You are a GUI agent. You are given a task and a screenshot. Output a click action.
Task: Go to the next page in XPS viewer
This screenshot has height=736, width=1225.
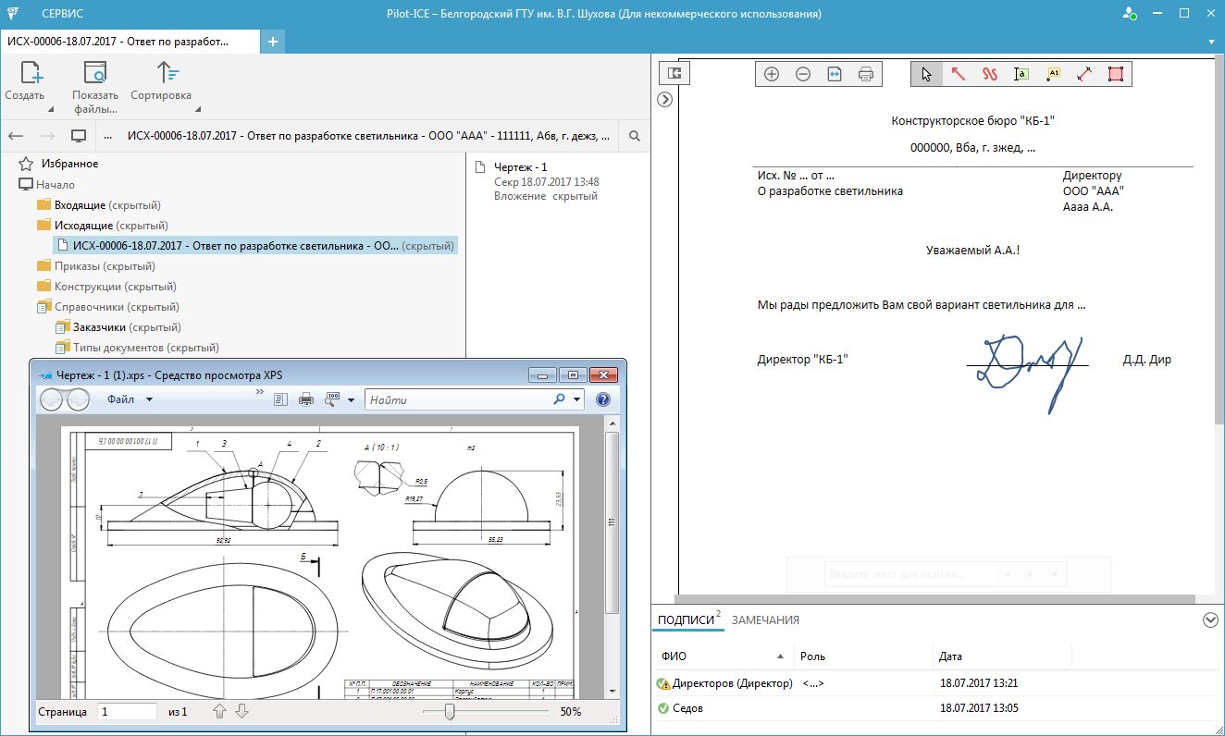pos(241,711)
